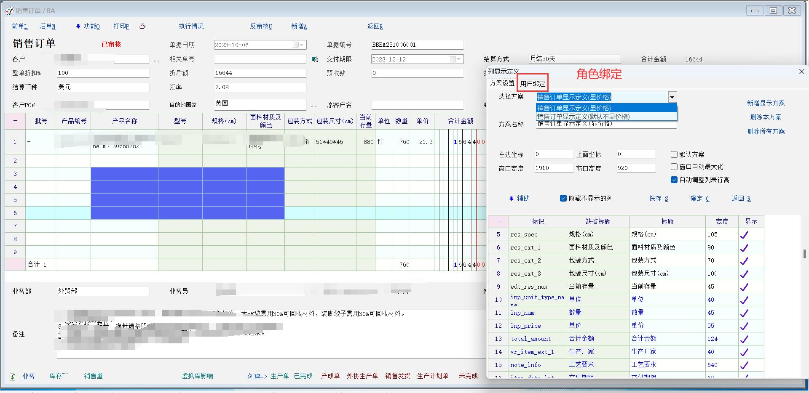Screen dimensions: 809x393
Task: Click the document icon left of 业务
Action: click(x=13, y=377)
